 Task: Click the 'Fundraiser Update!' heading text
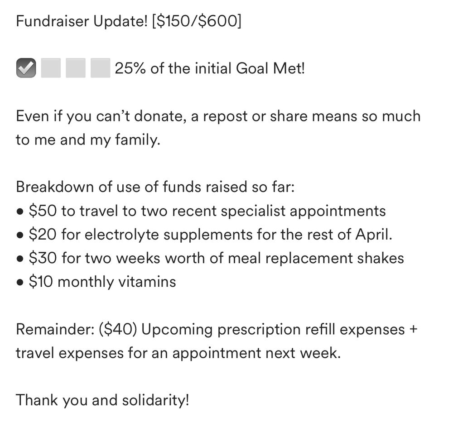[82, 21]
